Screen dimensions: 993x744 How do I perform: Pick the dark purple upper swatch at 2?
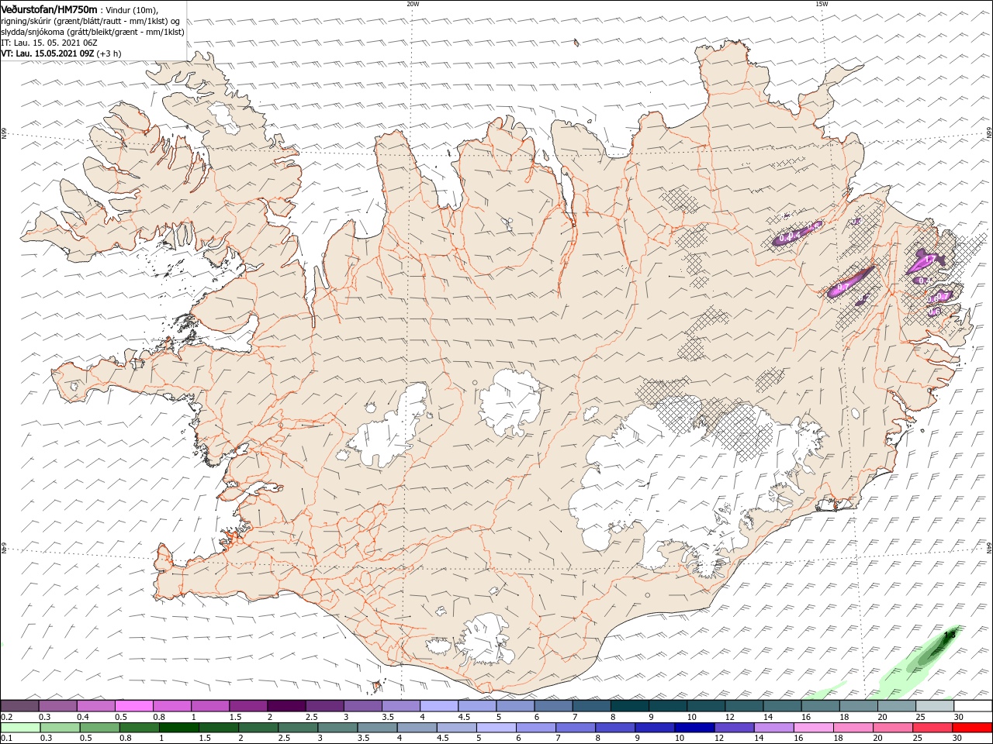(286, 705)
